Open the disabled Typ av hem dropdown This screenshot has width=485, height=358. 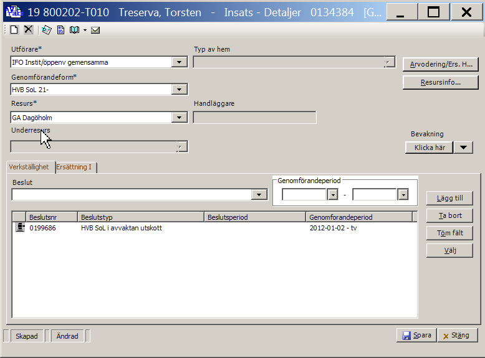(389, 62)
